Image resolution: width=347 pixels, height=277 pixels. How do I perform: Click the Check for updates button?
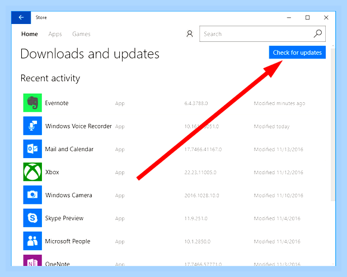pyautogui.click(x=297, y=52)
